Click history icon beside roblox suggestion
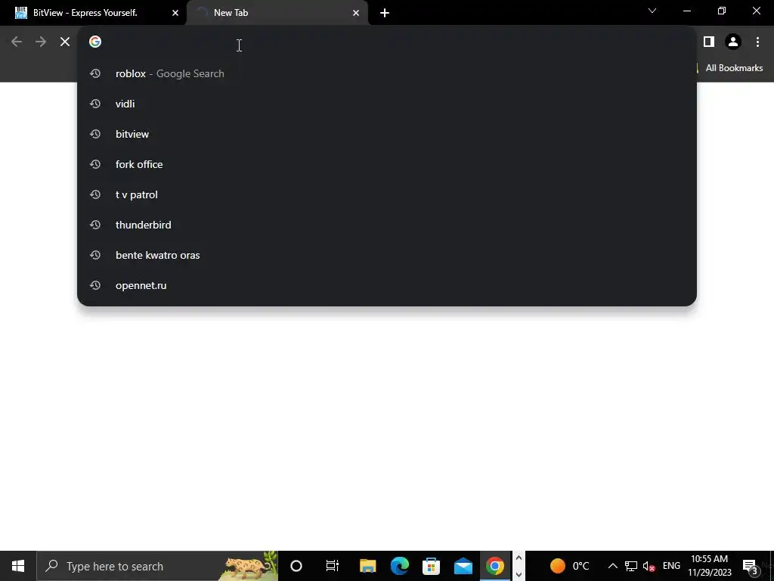774x581 pixels. pyautogui.click(x=95, y=73)
